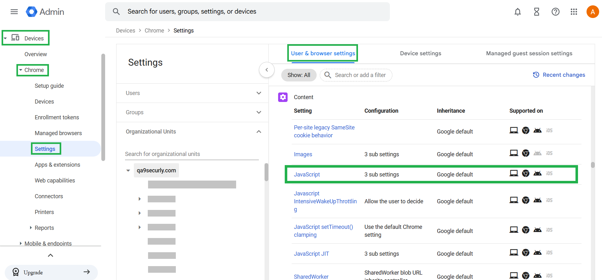Viewport: 602px width, 280px height.
Task: Open the notifications bell
Action: [x=517, y=12]
